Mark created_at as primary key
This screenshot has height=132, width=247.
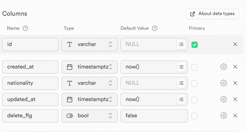click(x=195, y=67)
